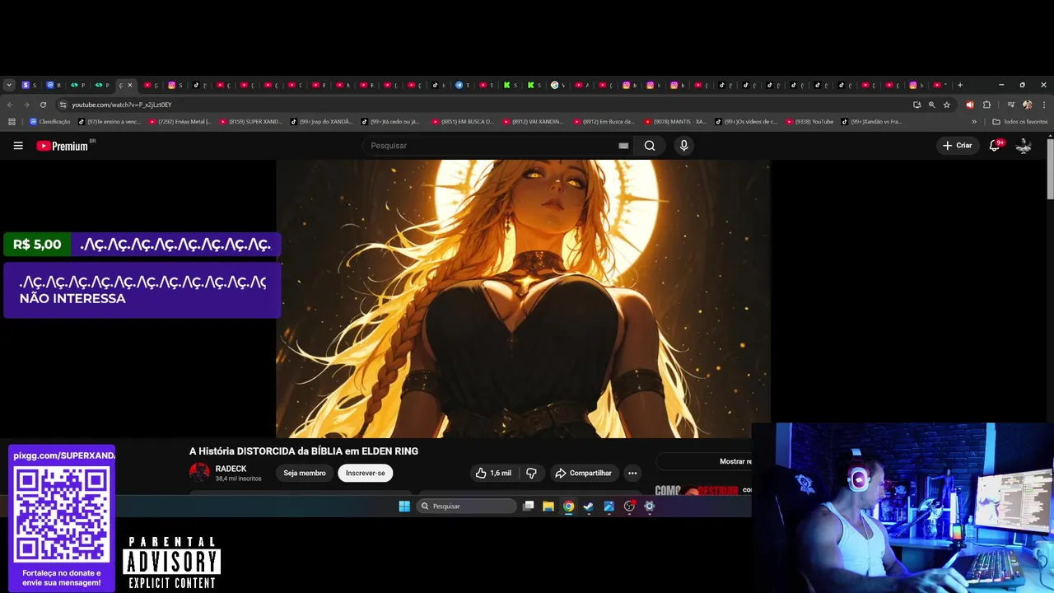This screenshot has height=593, width=1054.
Task: Open the (9338) YouTube bookmark
Action: tap(809, 122)
